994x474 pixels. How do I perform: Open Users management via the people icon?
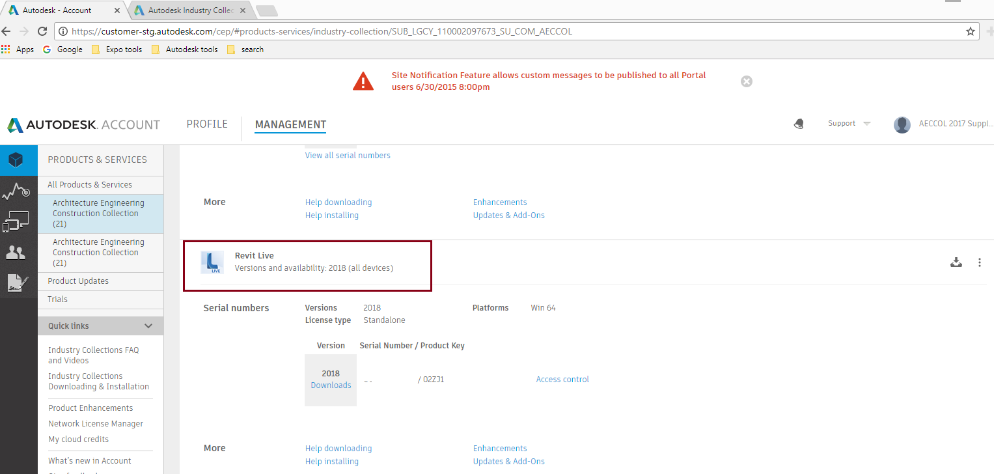coord(18,253)
